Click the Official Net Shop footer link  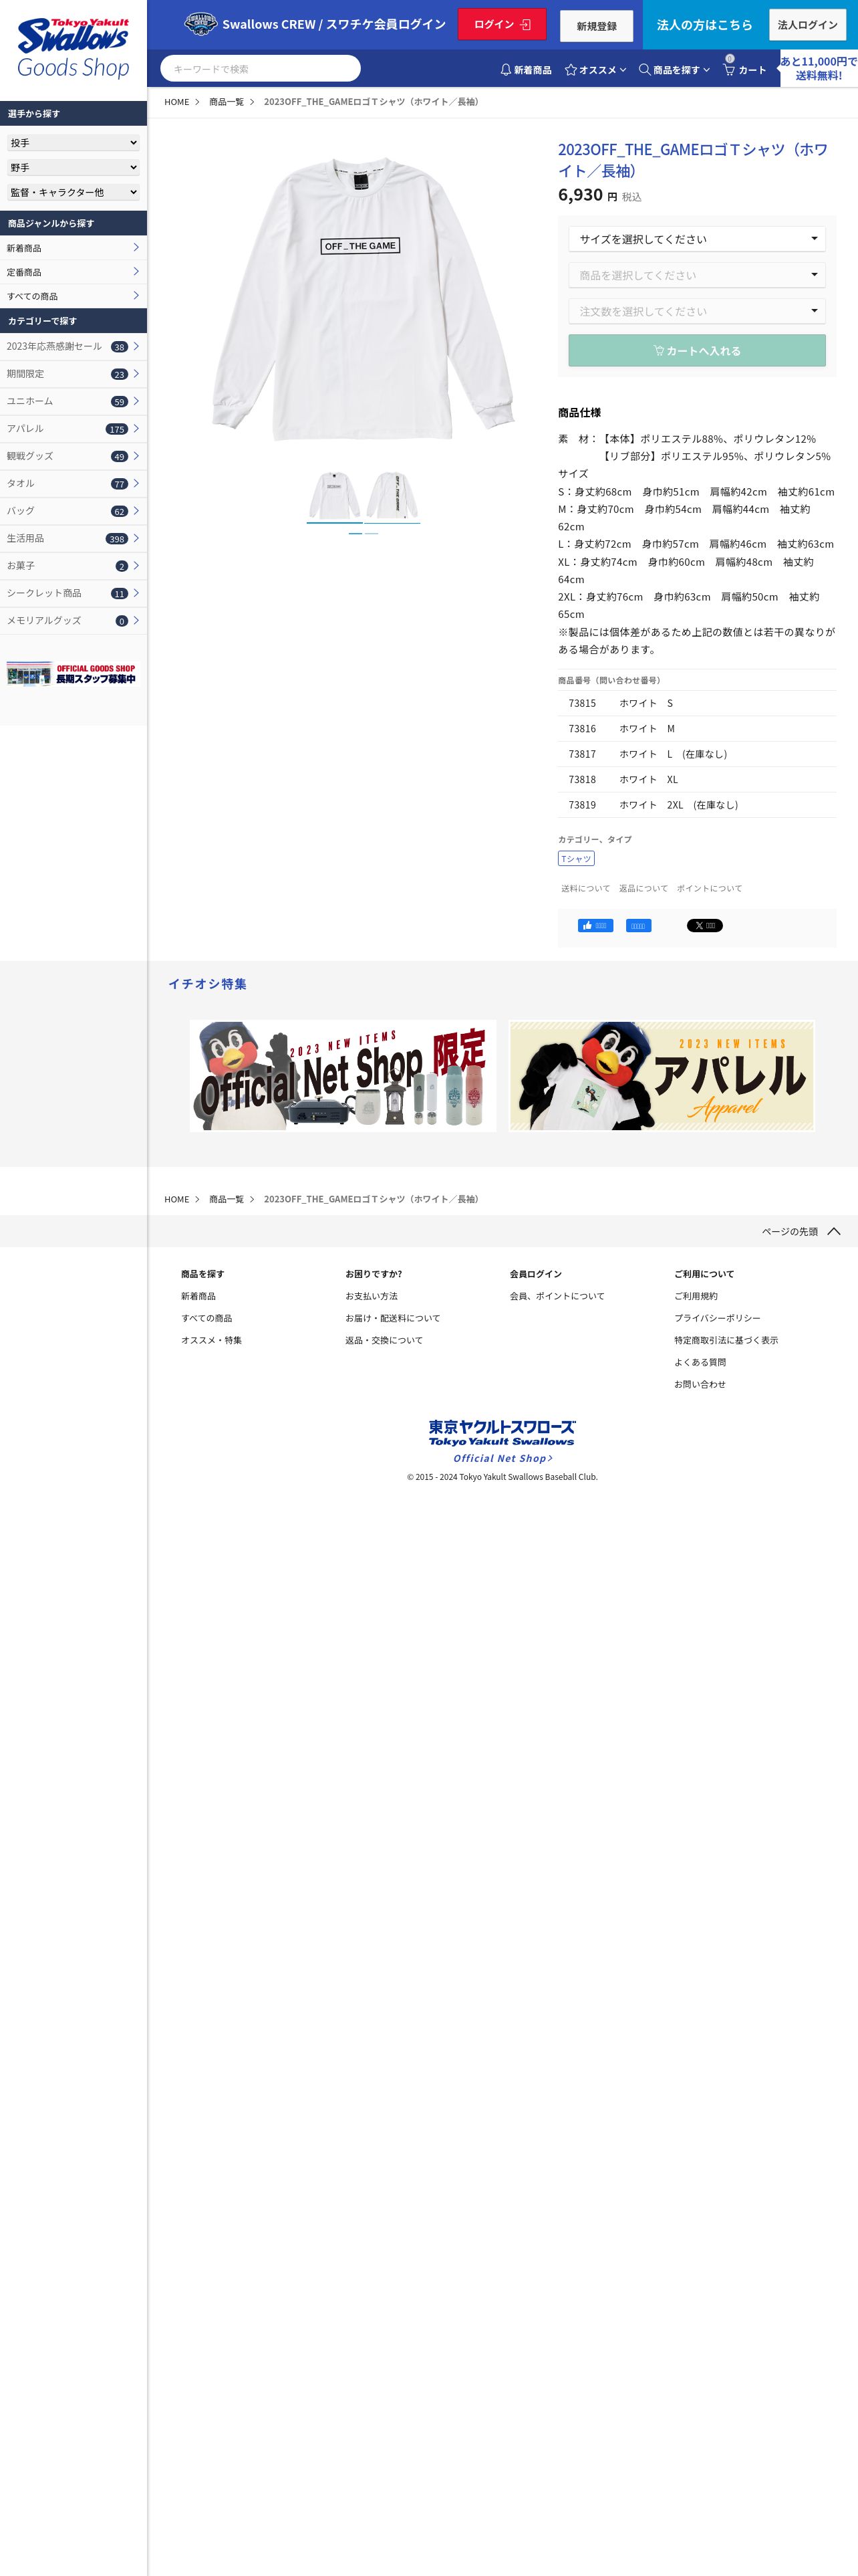503,1458
